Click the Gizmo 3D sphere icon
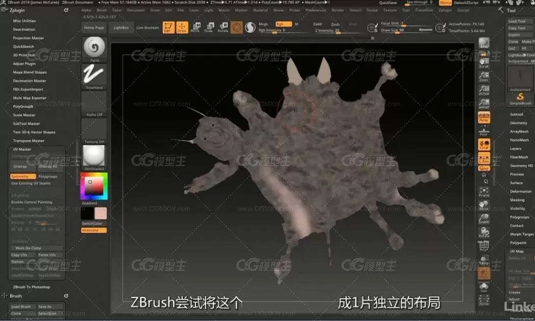535x321 pixels. pyautogui.click(x=237, y=27)
